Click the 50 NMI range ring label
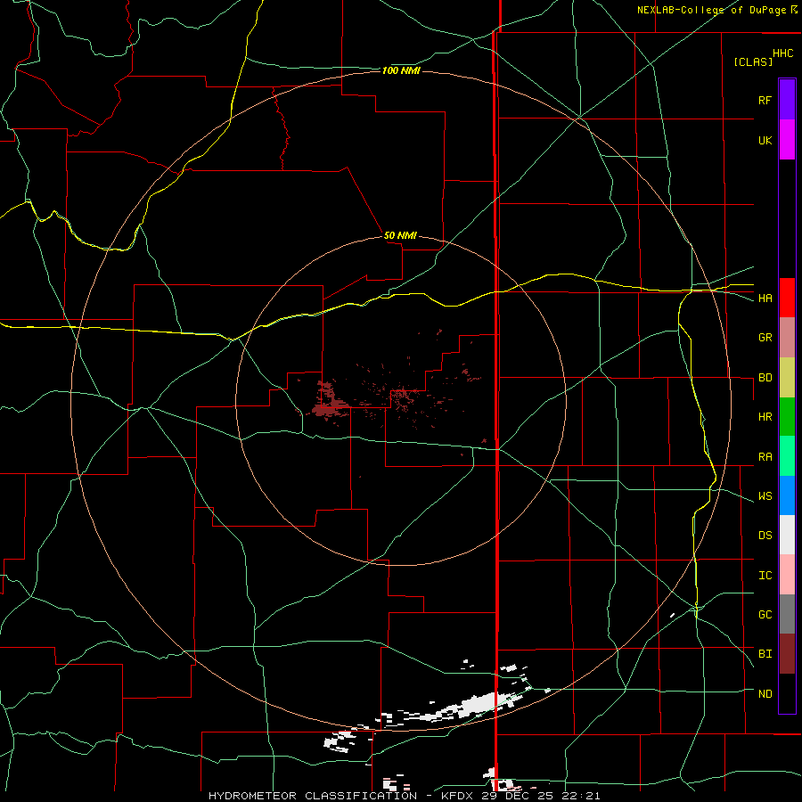Image resolution: width=802 pixels, height=802 pixels. pyautogui.click(x=400, y=235)
